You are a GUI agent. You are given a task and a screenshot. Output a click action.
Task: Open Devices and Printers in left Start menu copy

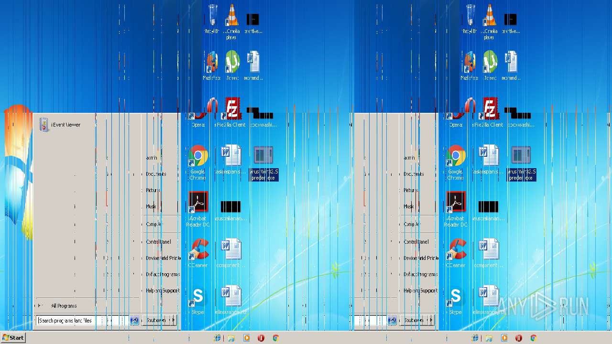163,258
